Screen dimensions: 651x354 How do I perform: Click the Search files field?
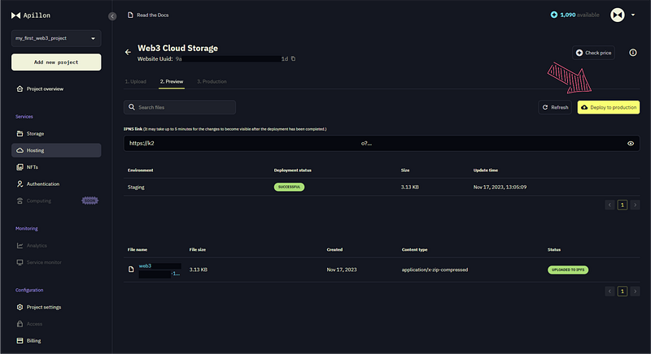(180, 107)
